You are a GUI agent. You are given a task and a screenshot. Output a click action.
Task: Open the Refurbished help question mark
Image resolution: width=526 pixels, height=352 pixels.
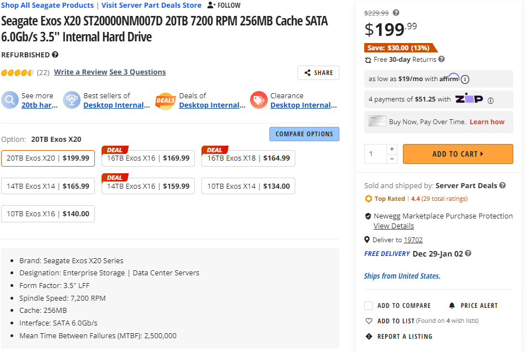coord(55,55)
